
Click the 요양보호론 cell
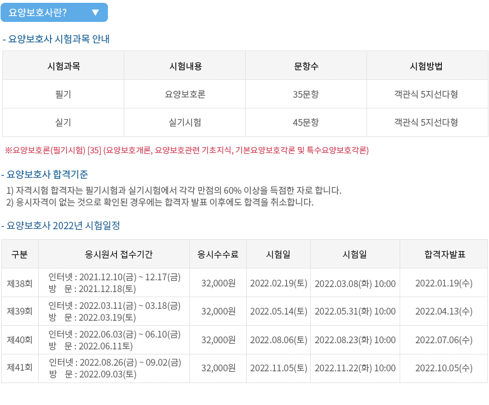pyautogui.click(x=185, y=94)
